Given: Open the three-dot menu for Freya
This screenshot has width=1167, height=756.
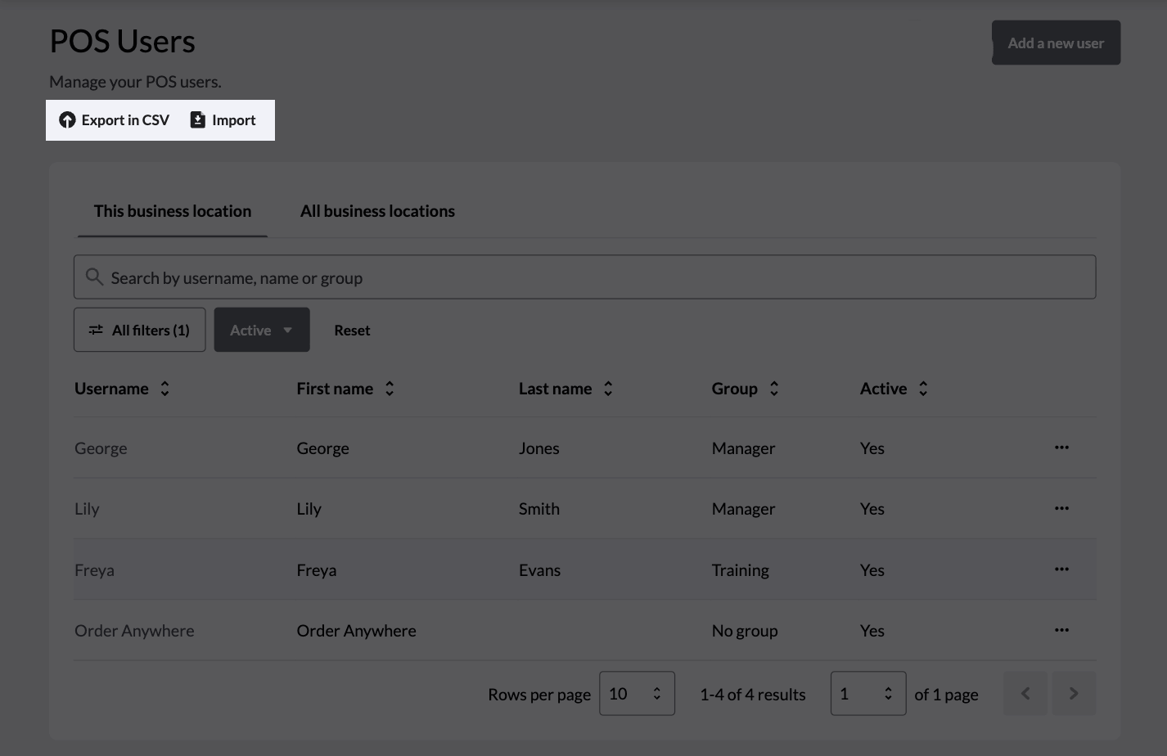Looking at the screenshot, I should pos(1061,569).
